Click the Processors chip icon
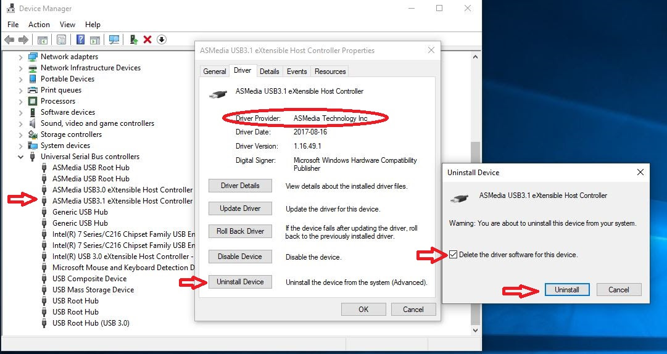The width and height of the screenshot is (667, 354). coord(33,101)
